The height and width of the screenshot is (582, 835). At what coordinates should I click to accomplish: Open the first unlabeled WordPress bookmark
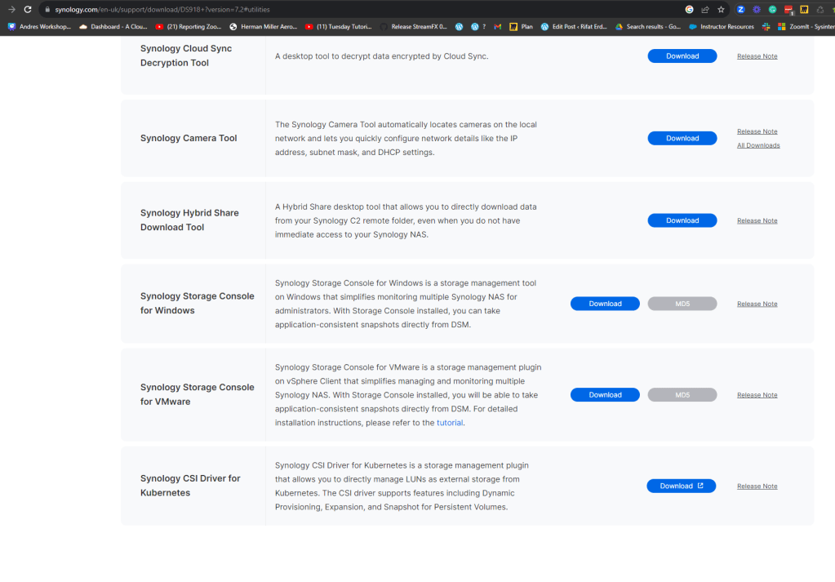(x=459, y=27)
